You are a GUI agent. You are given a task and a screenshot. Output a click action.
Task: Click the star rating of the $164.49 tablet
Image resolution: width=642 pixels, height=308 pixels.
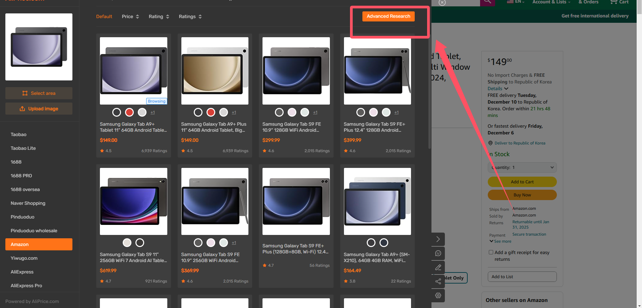pyautogui.click(x=349, y=281)
